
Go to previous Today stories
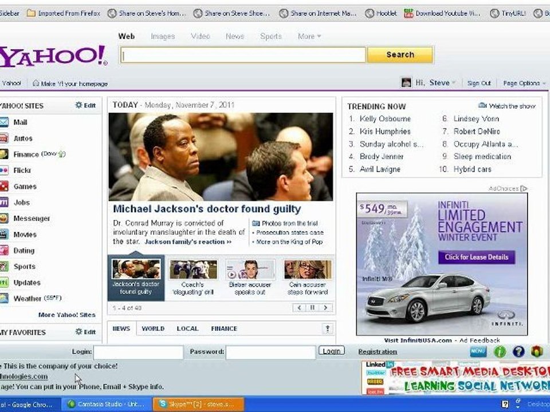(x=299, y=308)
